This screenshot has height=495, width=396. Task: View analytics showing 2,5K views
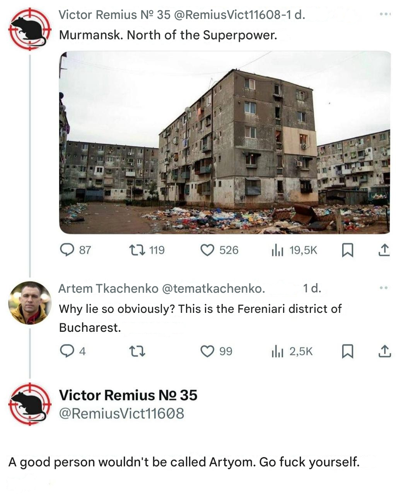point(292,352)
